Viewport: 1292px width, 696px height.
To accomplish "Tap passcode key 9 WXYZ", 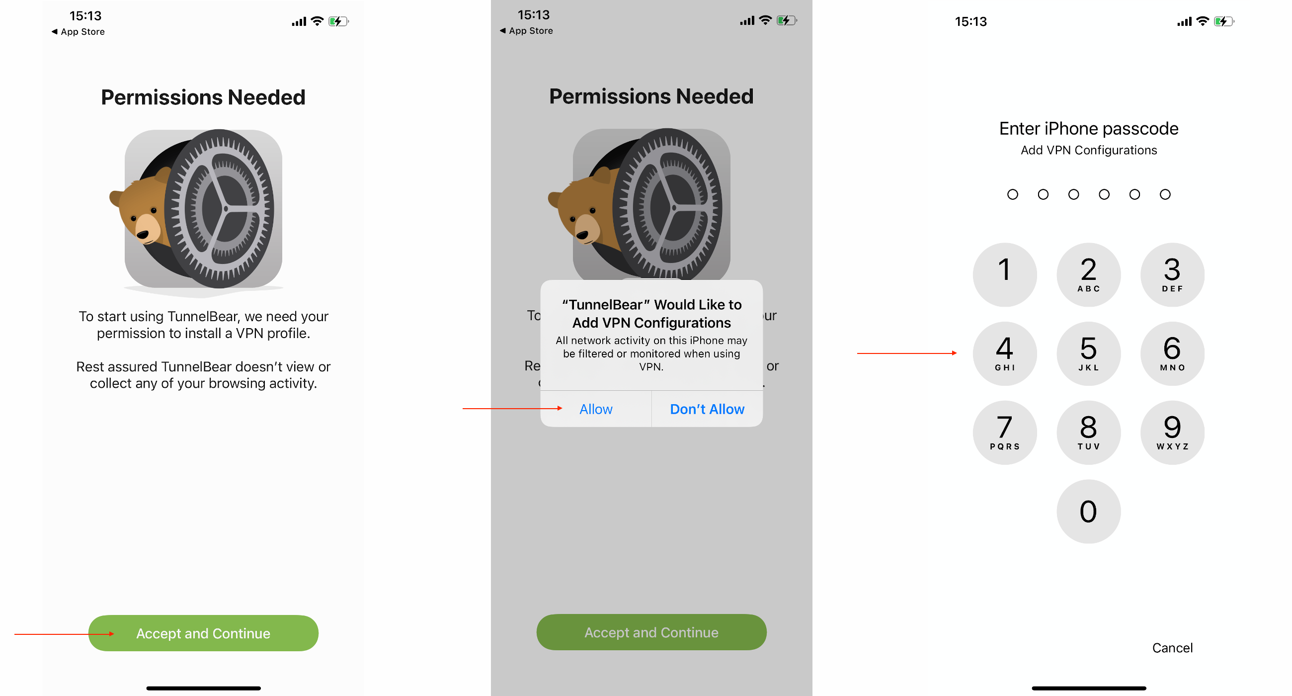I will pyautogui.click(x=1172, y=433).
